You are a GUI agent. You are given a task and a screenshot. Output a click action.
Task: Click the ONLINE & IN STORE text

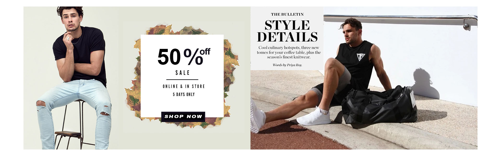[184, 86]
